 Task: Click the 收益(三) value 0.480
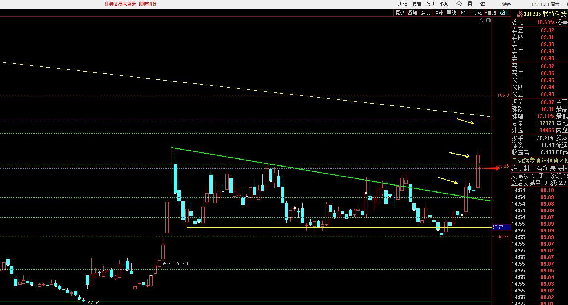point(546,152)
